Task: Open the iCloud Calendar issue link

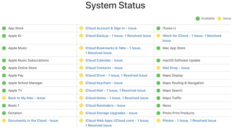Action: point(104,60)
